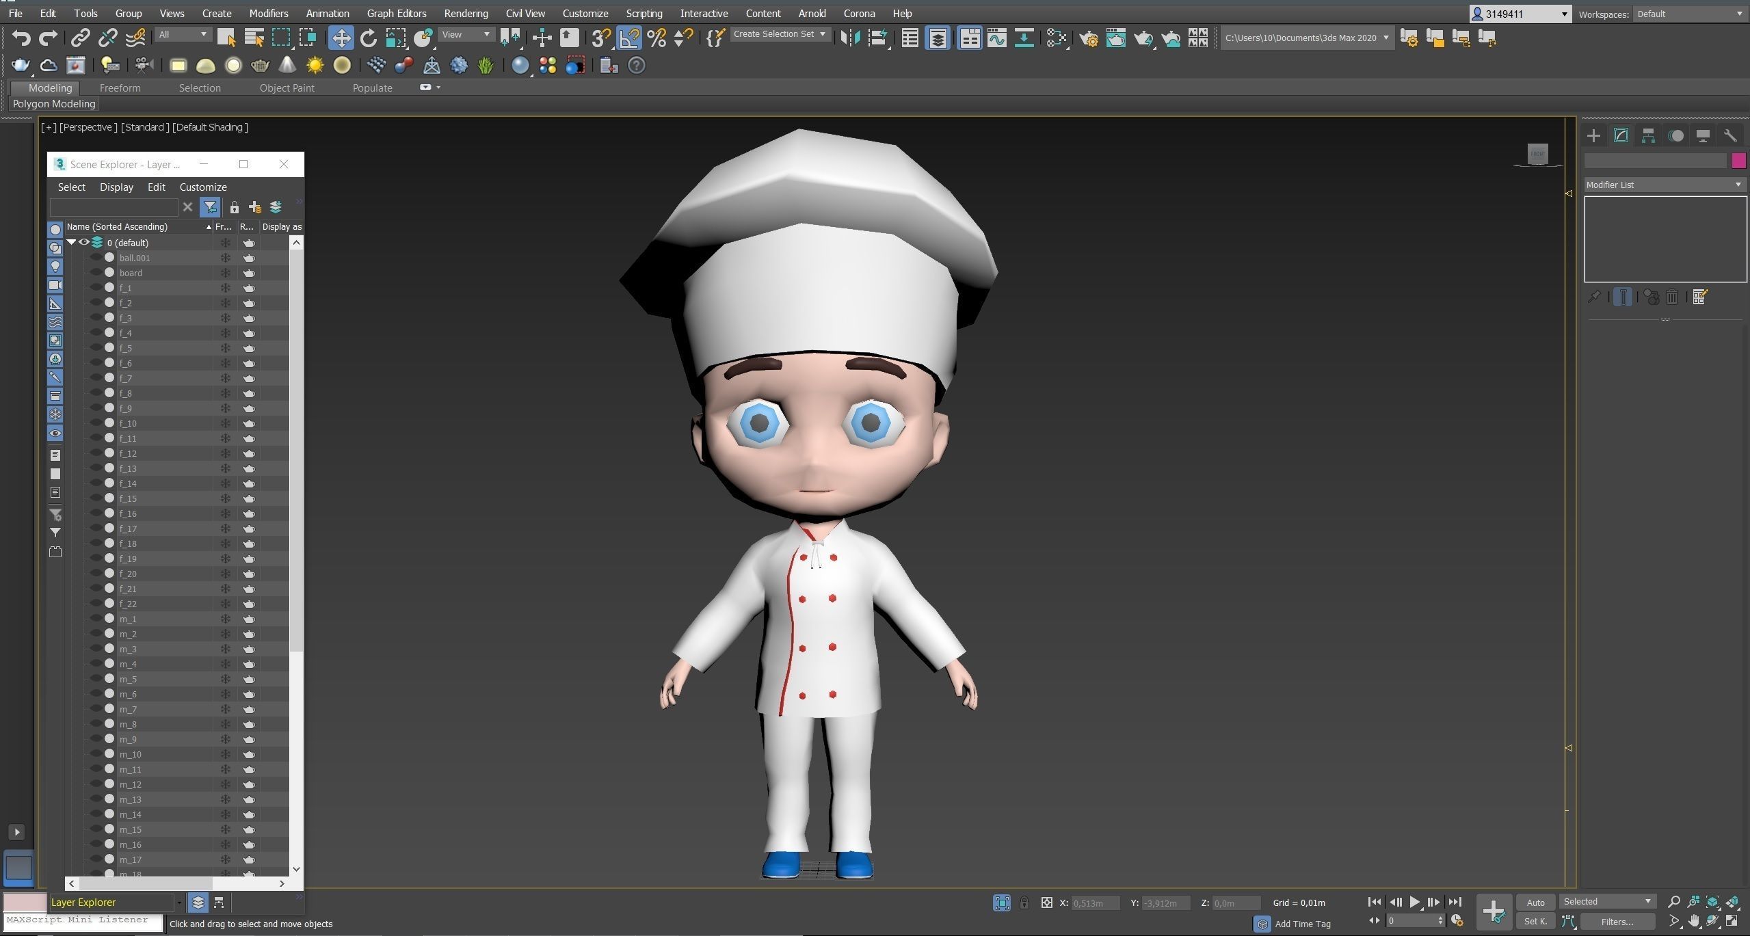Click the Play Animation button
The height and width of the screenshot is (936, 1750).
1414,902
